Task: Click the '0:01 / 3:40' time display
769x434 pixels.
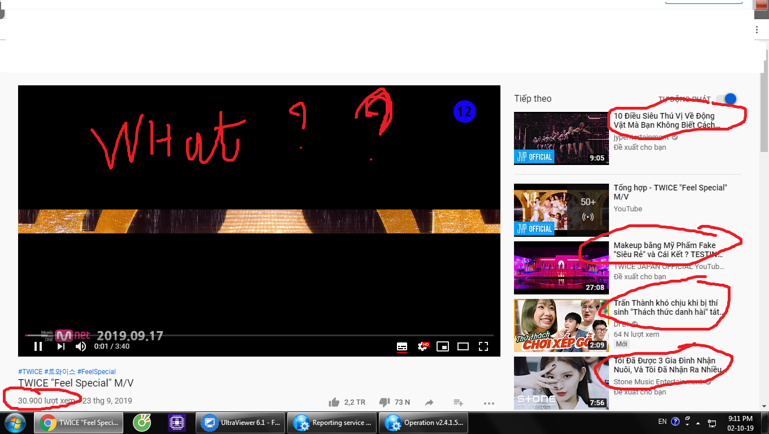Action: click(112, 346)
